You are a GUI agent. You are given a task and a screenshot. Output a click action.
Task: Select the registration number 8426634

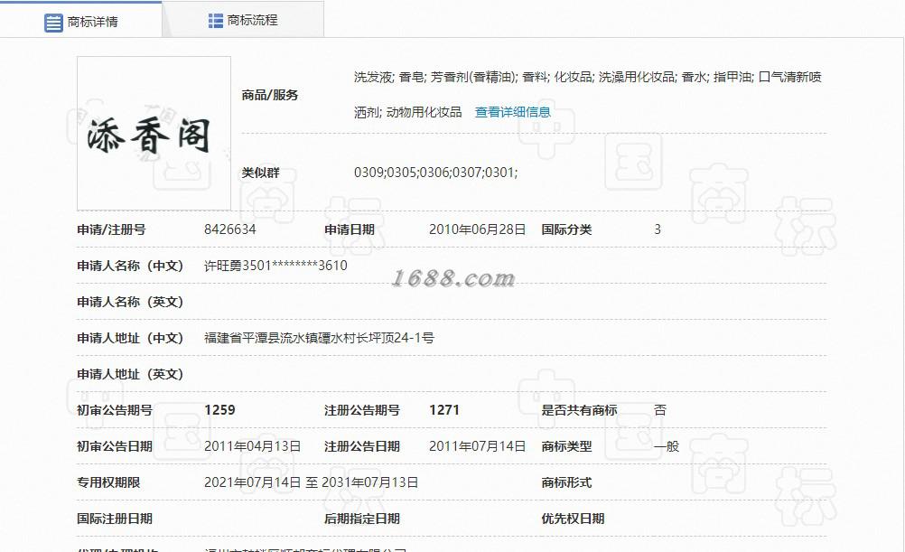pyautogui.click(x=229, y=229)
